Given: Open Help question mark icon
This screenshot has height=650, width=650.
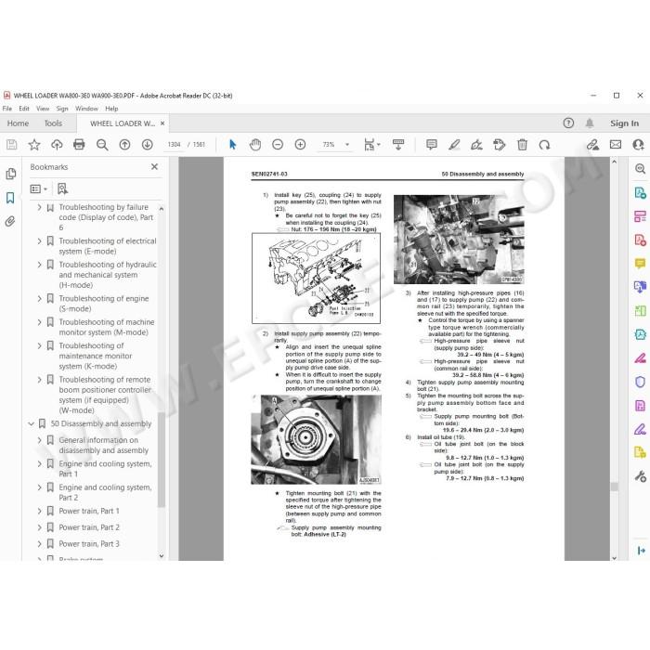Looking at the screenshot, I should tap(568, 123).
